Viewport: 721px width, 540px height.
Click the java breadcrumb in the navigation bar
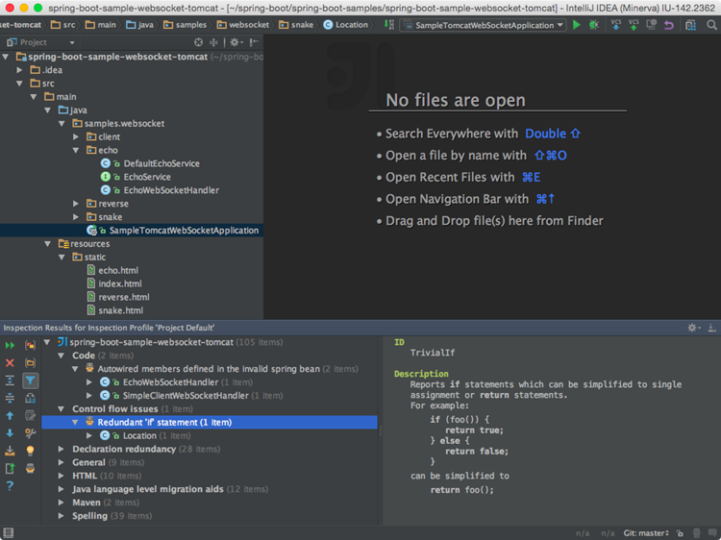point(139,25)
